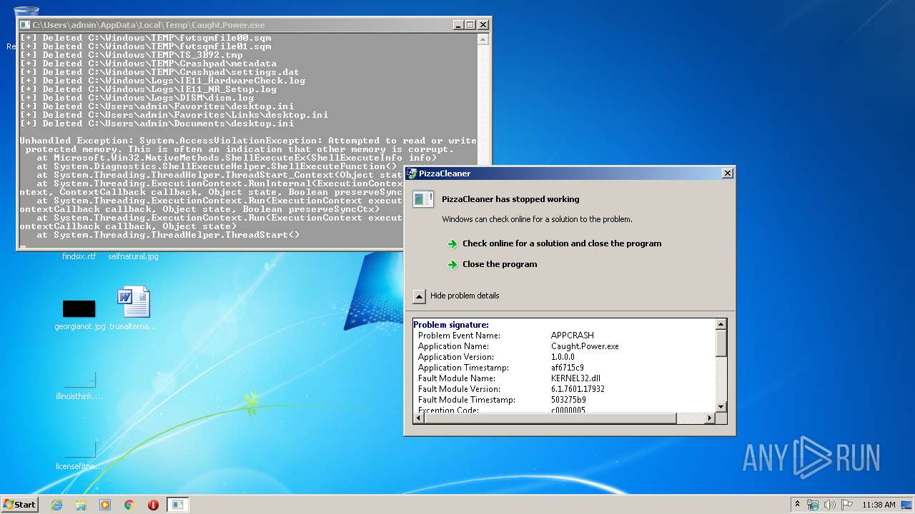This screenshot has width=915, height=514.
Task: Open Windows Explorer from taskbar
Action: pos(81,505)
